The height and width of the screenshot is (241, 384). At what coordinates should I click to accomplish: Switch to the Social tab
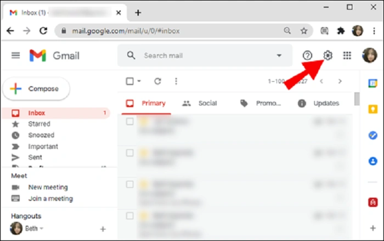coord(200,103)
